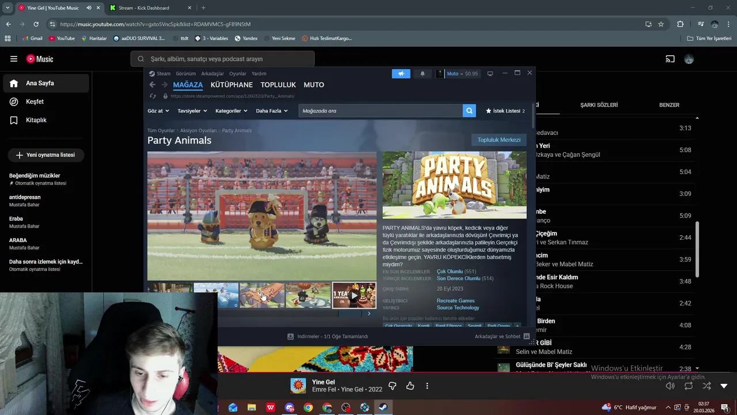
Task: Open Kitaplık in YouTube Music sidebar
Action: pos(46,120)
